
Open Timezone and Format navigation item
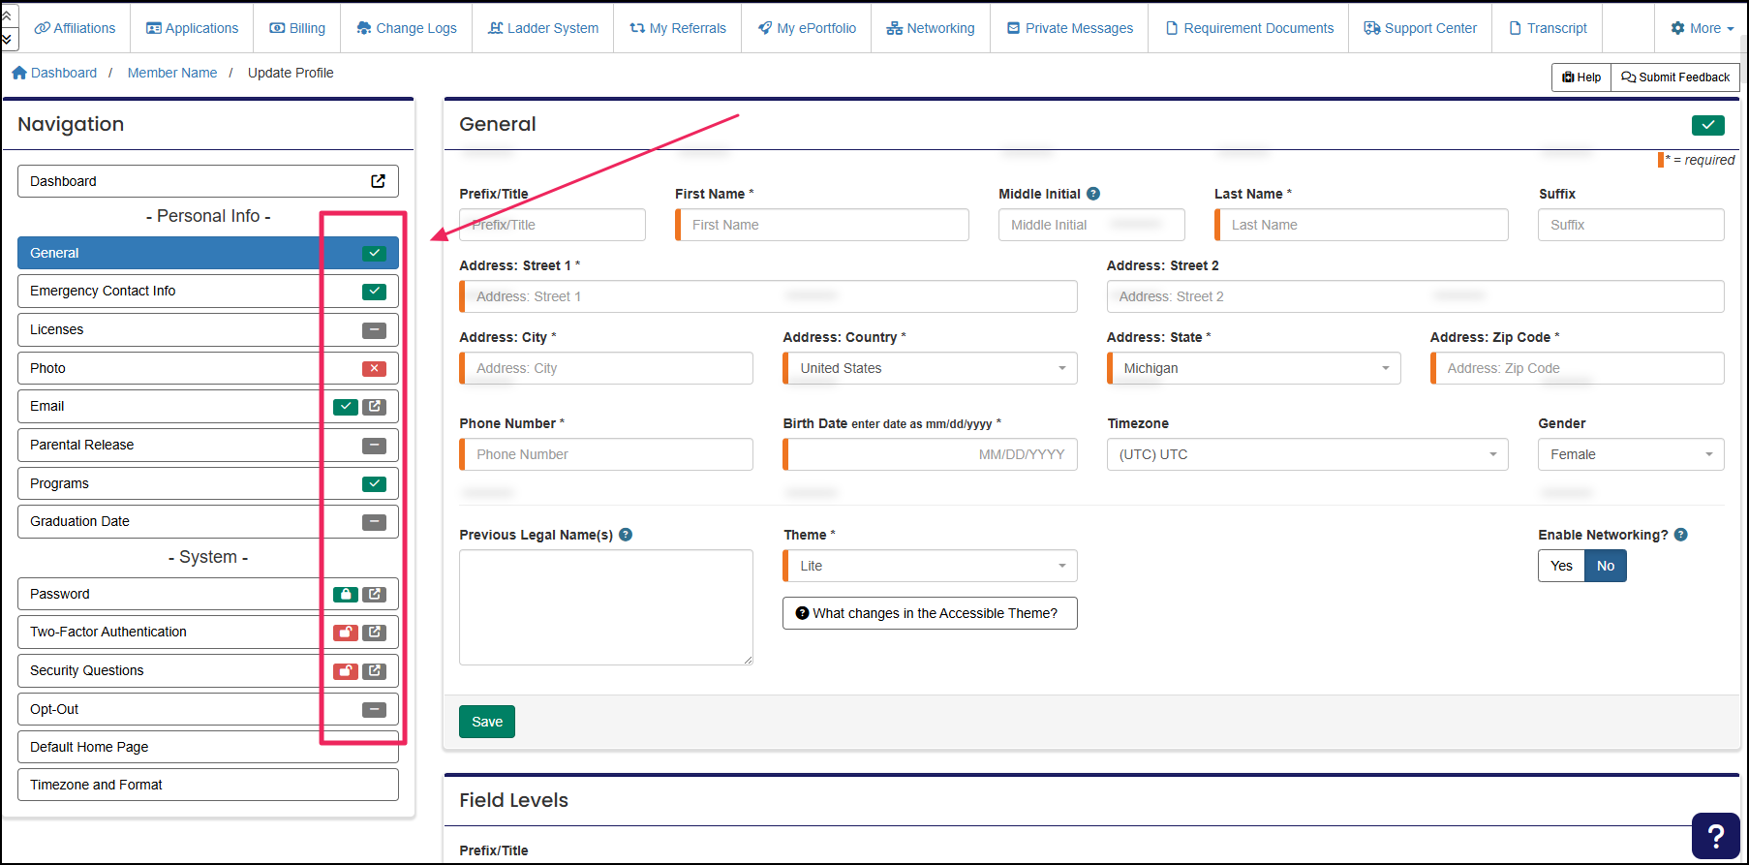click(208, 785)
